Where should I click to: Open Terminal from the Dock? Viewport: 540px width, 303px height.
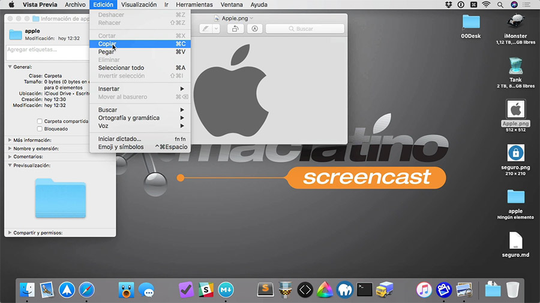(x=364, y=290)
